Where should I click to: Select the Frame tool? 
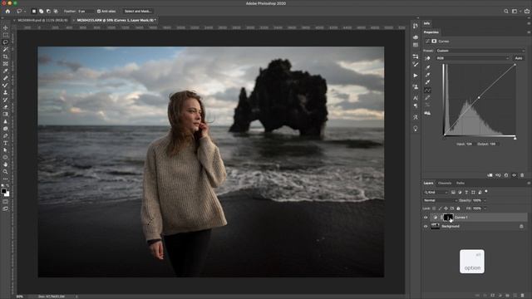(6, 64)
